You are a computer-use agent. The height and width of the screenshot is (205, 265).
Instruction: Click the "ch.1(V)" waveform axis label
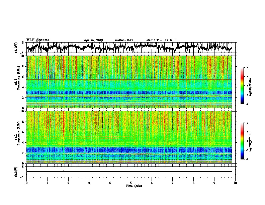click(16, 48)
